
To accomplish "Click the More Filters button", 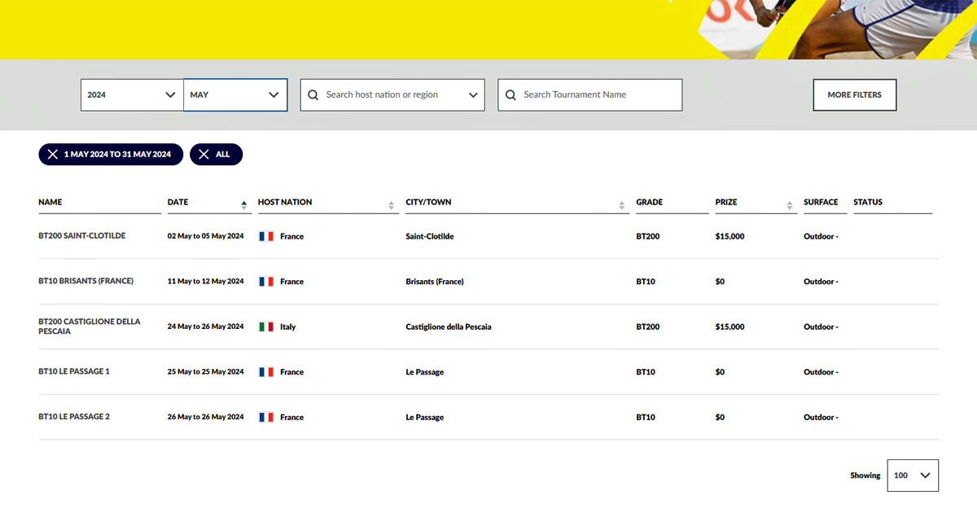I will click(854, 94).
